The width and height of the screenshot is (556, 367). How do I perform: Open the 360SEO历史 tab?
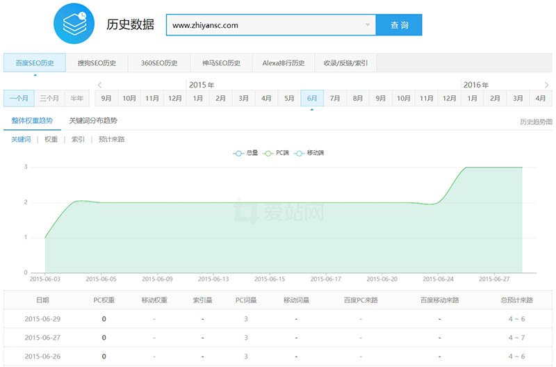click(x=159, y=63)
